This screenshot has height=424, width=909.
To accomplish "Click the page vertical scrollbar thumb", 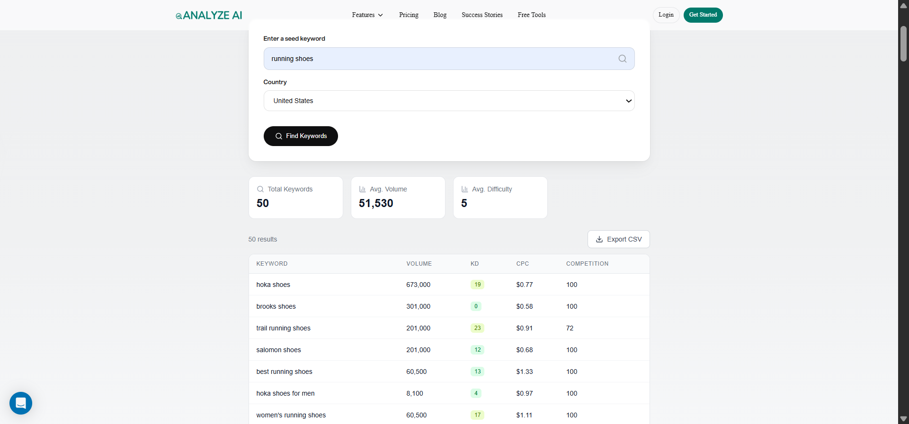I will (x=903, y=43).
